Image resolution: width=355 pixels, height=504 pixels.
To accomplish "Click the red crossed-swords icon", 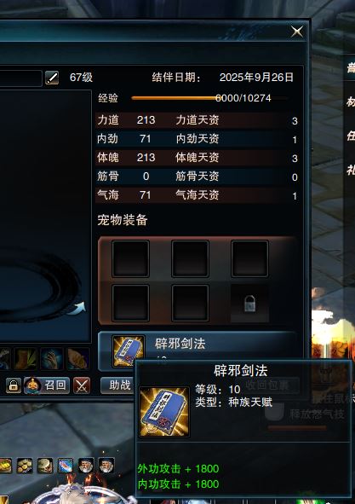I will pos(82,385).
